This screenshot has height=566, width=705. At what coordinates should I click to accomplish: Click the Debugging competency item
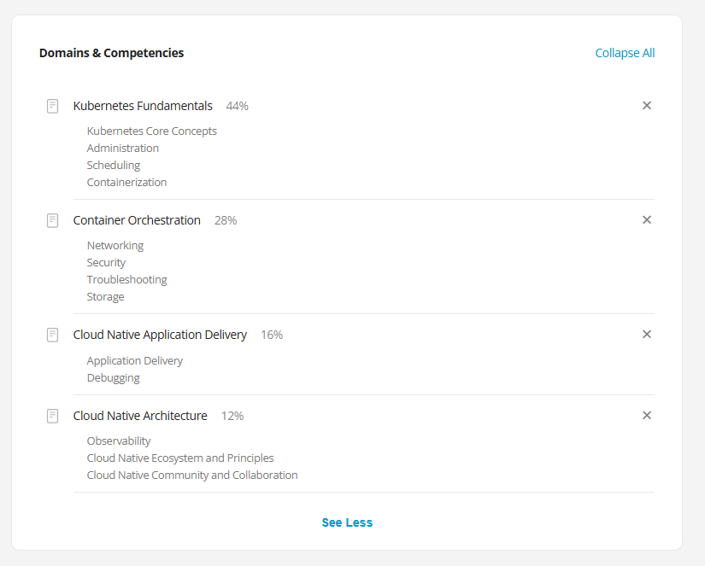pos(113,378)
